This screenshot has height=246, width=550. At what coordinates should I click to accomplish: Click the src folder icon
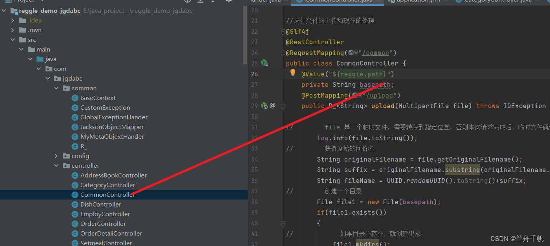(x=22, y=40)
